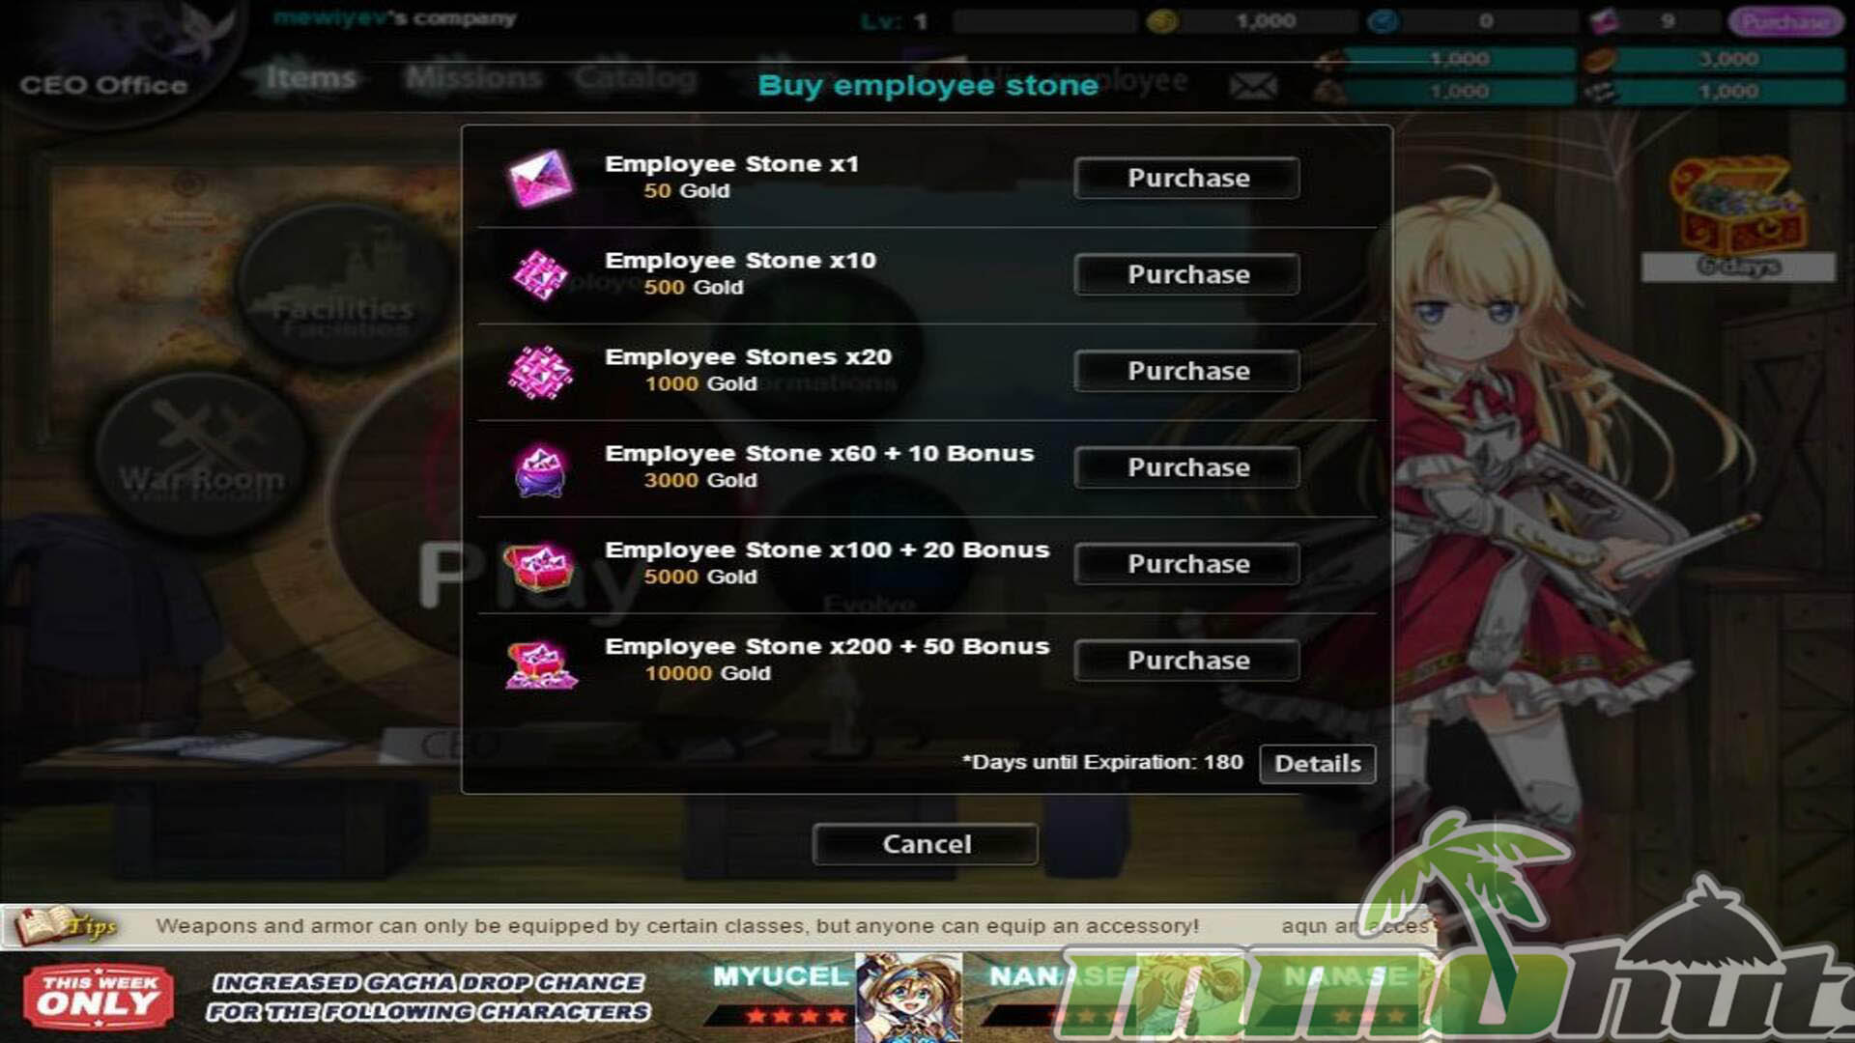The height and width of the screenshot is (1043, 1855).
Task: Purchase the 5000 Gold stone bundle
Action: coord(1186,564)
